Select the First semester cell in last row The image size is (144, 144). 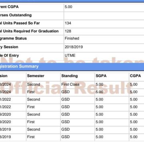31,137
